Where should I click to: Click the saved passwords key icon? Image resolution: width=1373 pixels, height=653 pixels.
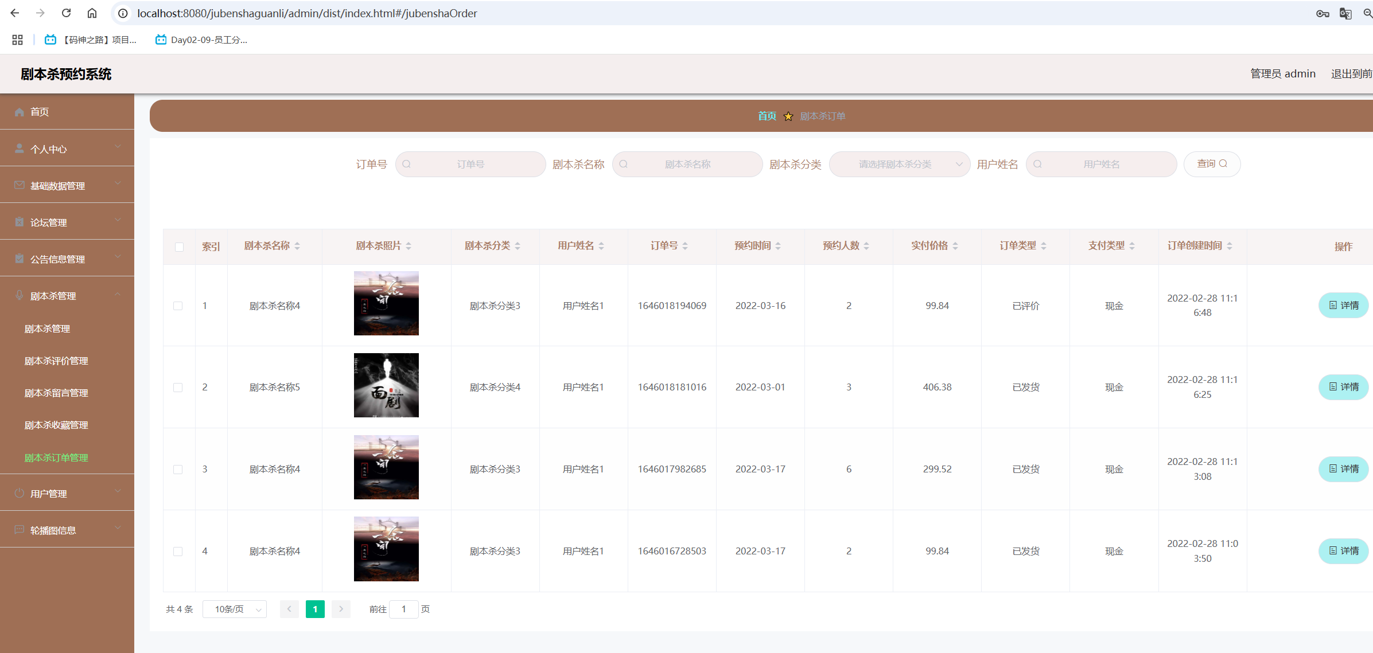click(1323, 13)
